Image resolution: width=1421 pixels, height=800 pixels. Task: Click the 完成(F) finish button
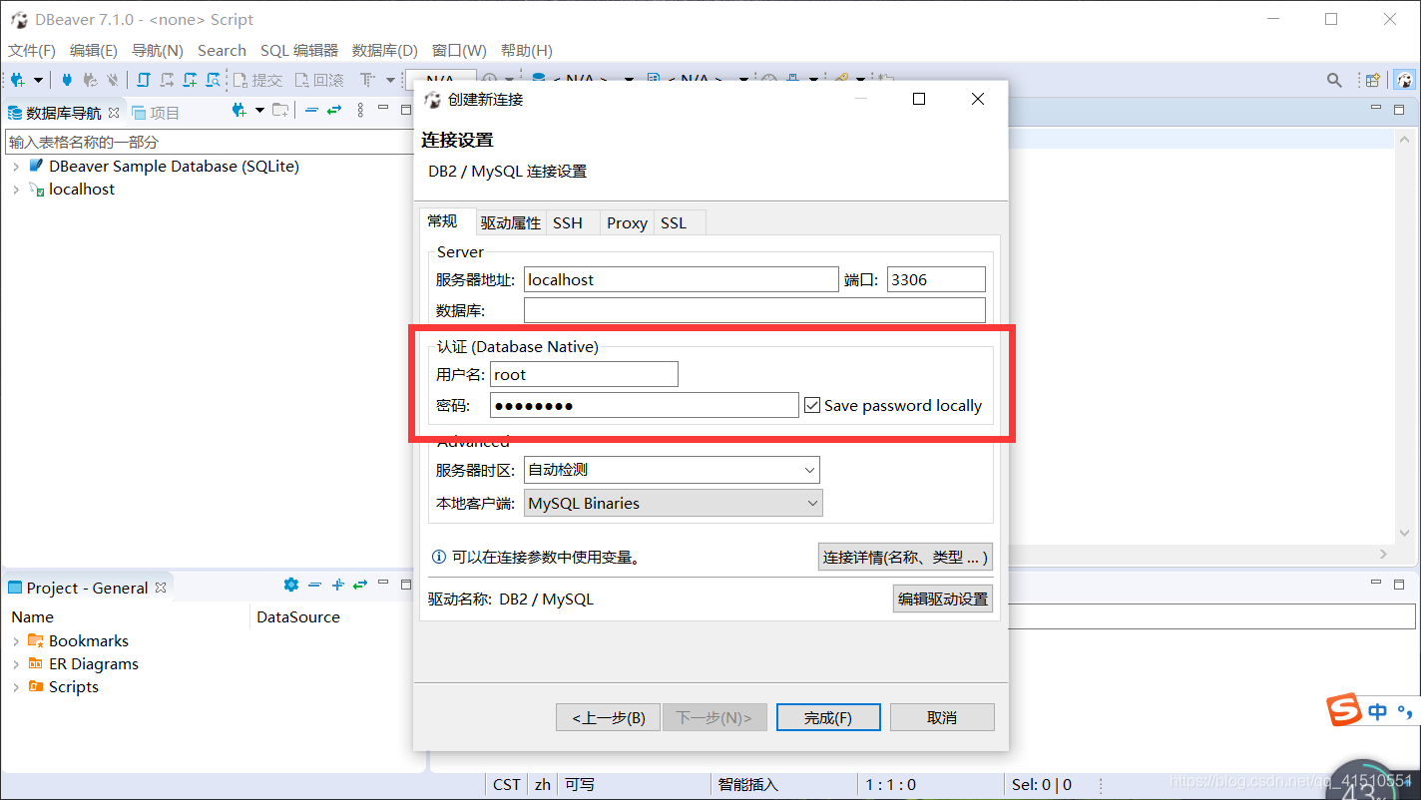coord(827,716)
